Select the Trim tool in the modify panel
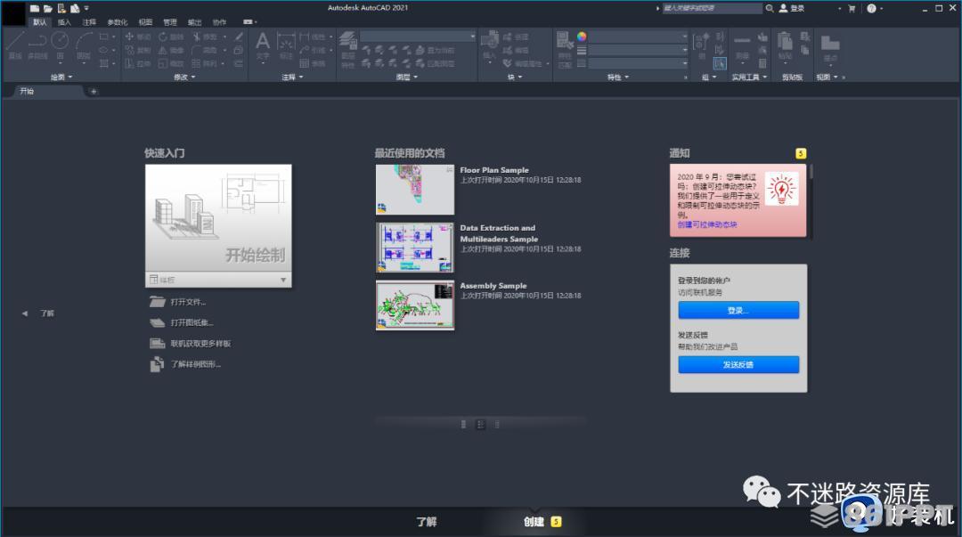 point(205,37)
